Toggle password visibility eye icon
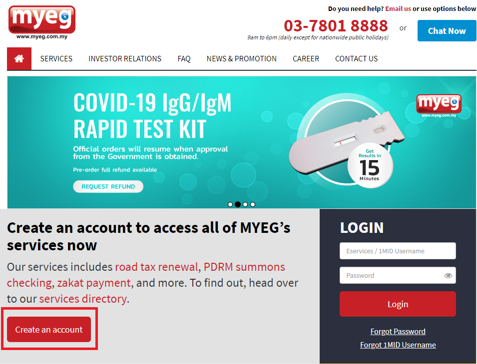Screen dimensions: 477x364 (448, 276)
